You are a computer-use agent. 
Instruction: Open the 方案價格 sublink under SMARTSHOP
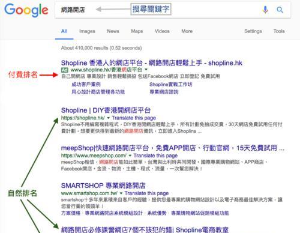point(71,213)
